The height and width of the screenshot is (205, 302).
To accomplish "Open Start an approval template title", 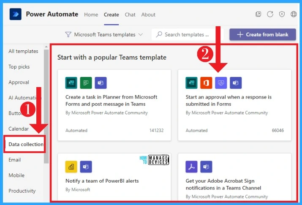I will [229, 100].
